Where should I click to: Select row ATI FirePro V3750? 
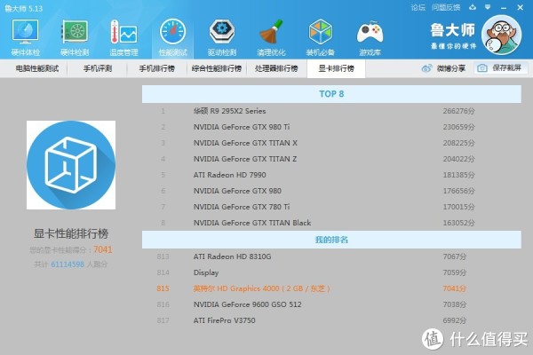tap(331, 320)
